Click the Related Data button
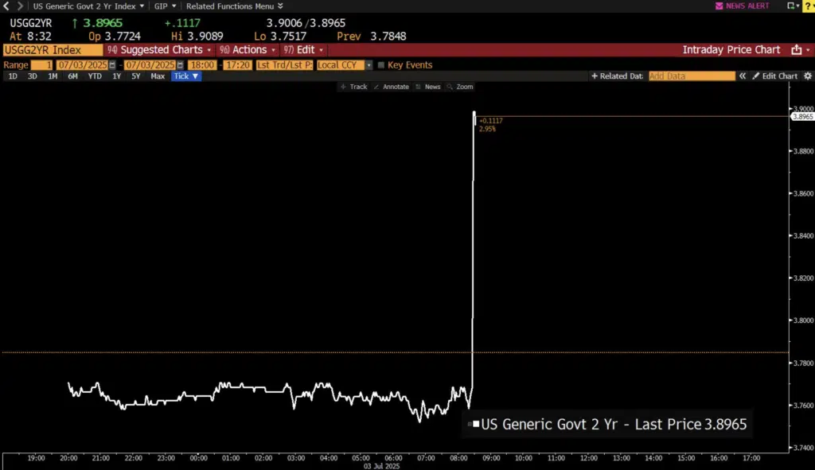The image size is (815, 470). point(617,76)
